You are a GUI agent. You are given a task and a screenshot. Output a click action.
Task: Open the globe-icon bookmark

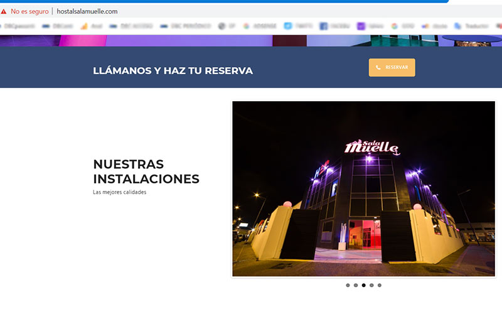coord(227,26)
